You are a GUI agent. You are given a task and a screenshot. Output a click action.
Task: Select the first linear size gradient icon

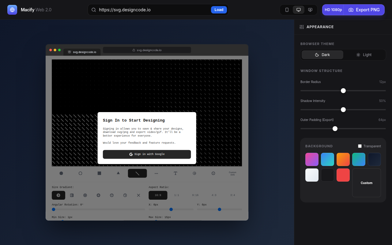pos(58,195)
